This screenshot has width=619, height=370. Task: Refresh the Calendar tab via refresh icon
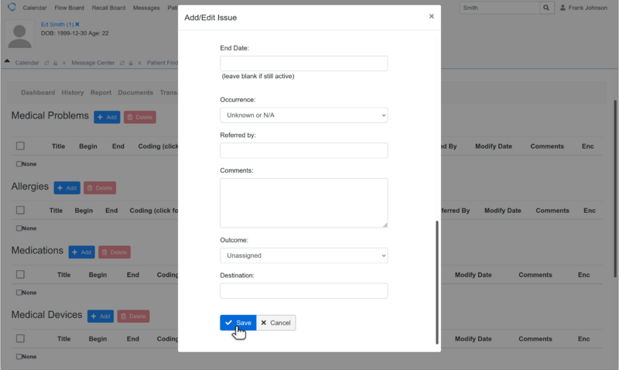pyautogui.click(x=47, y=62)
